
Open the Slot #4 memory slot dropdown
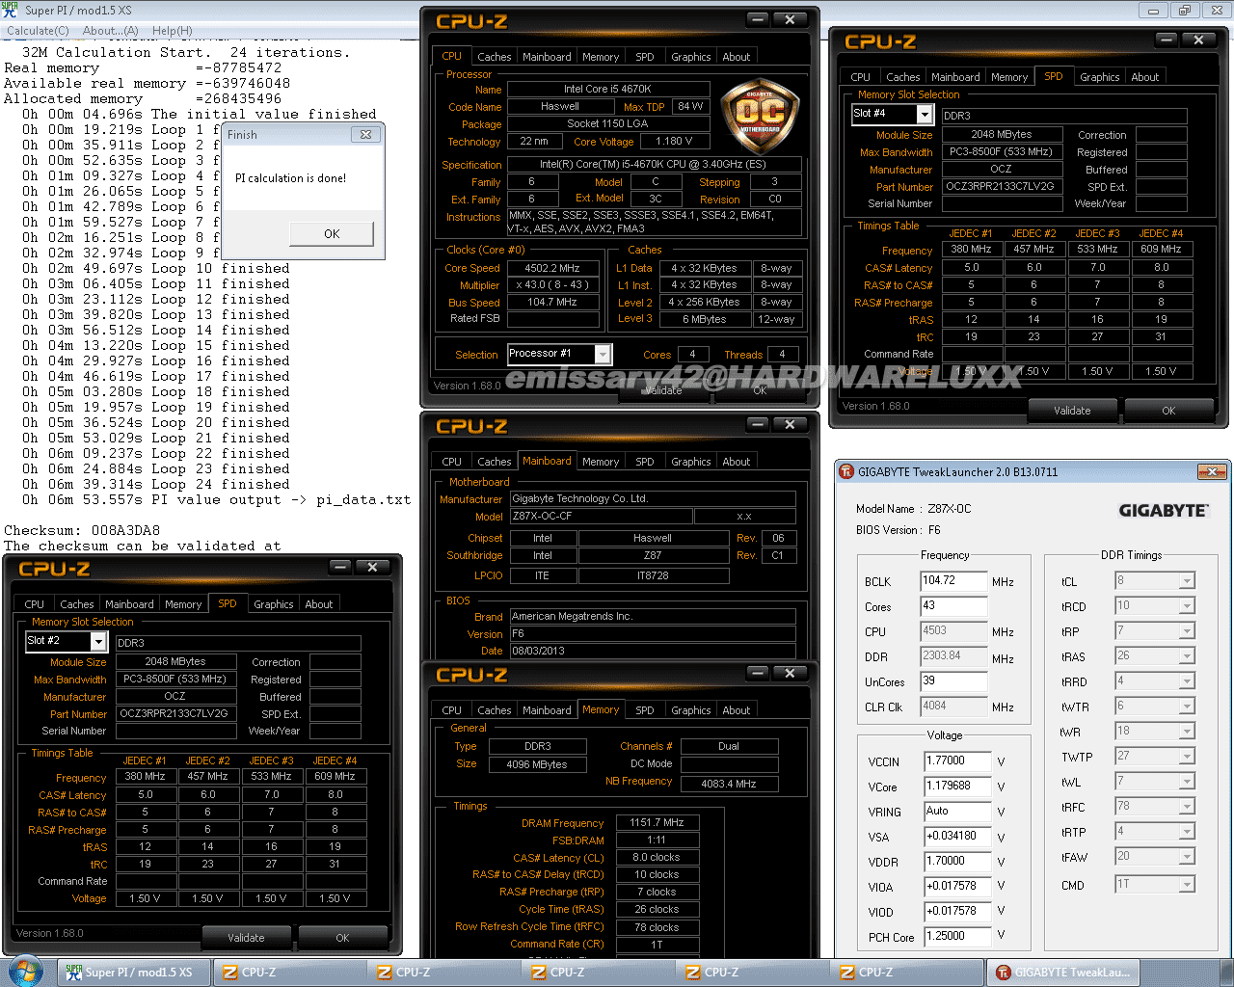coord(925,114)
